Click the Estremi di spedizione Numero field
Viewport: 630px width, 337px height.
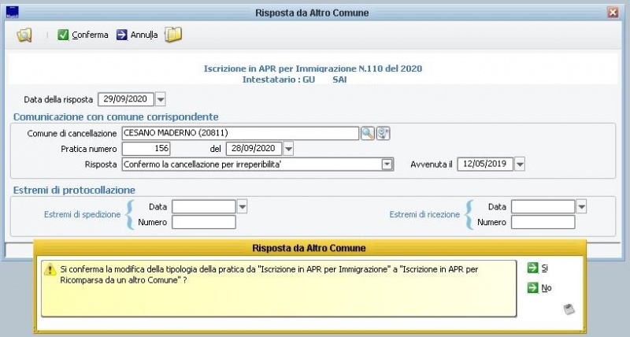coord(204,222)
